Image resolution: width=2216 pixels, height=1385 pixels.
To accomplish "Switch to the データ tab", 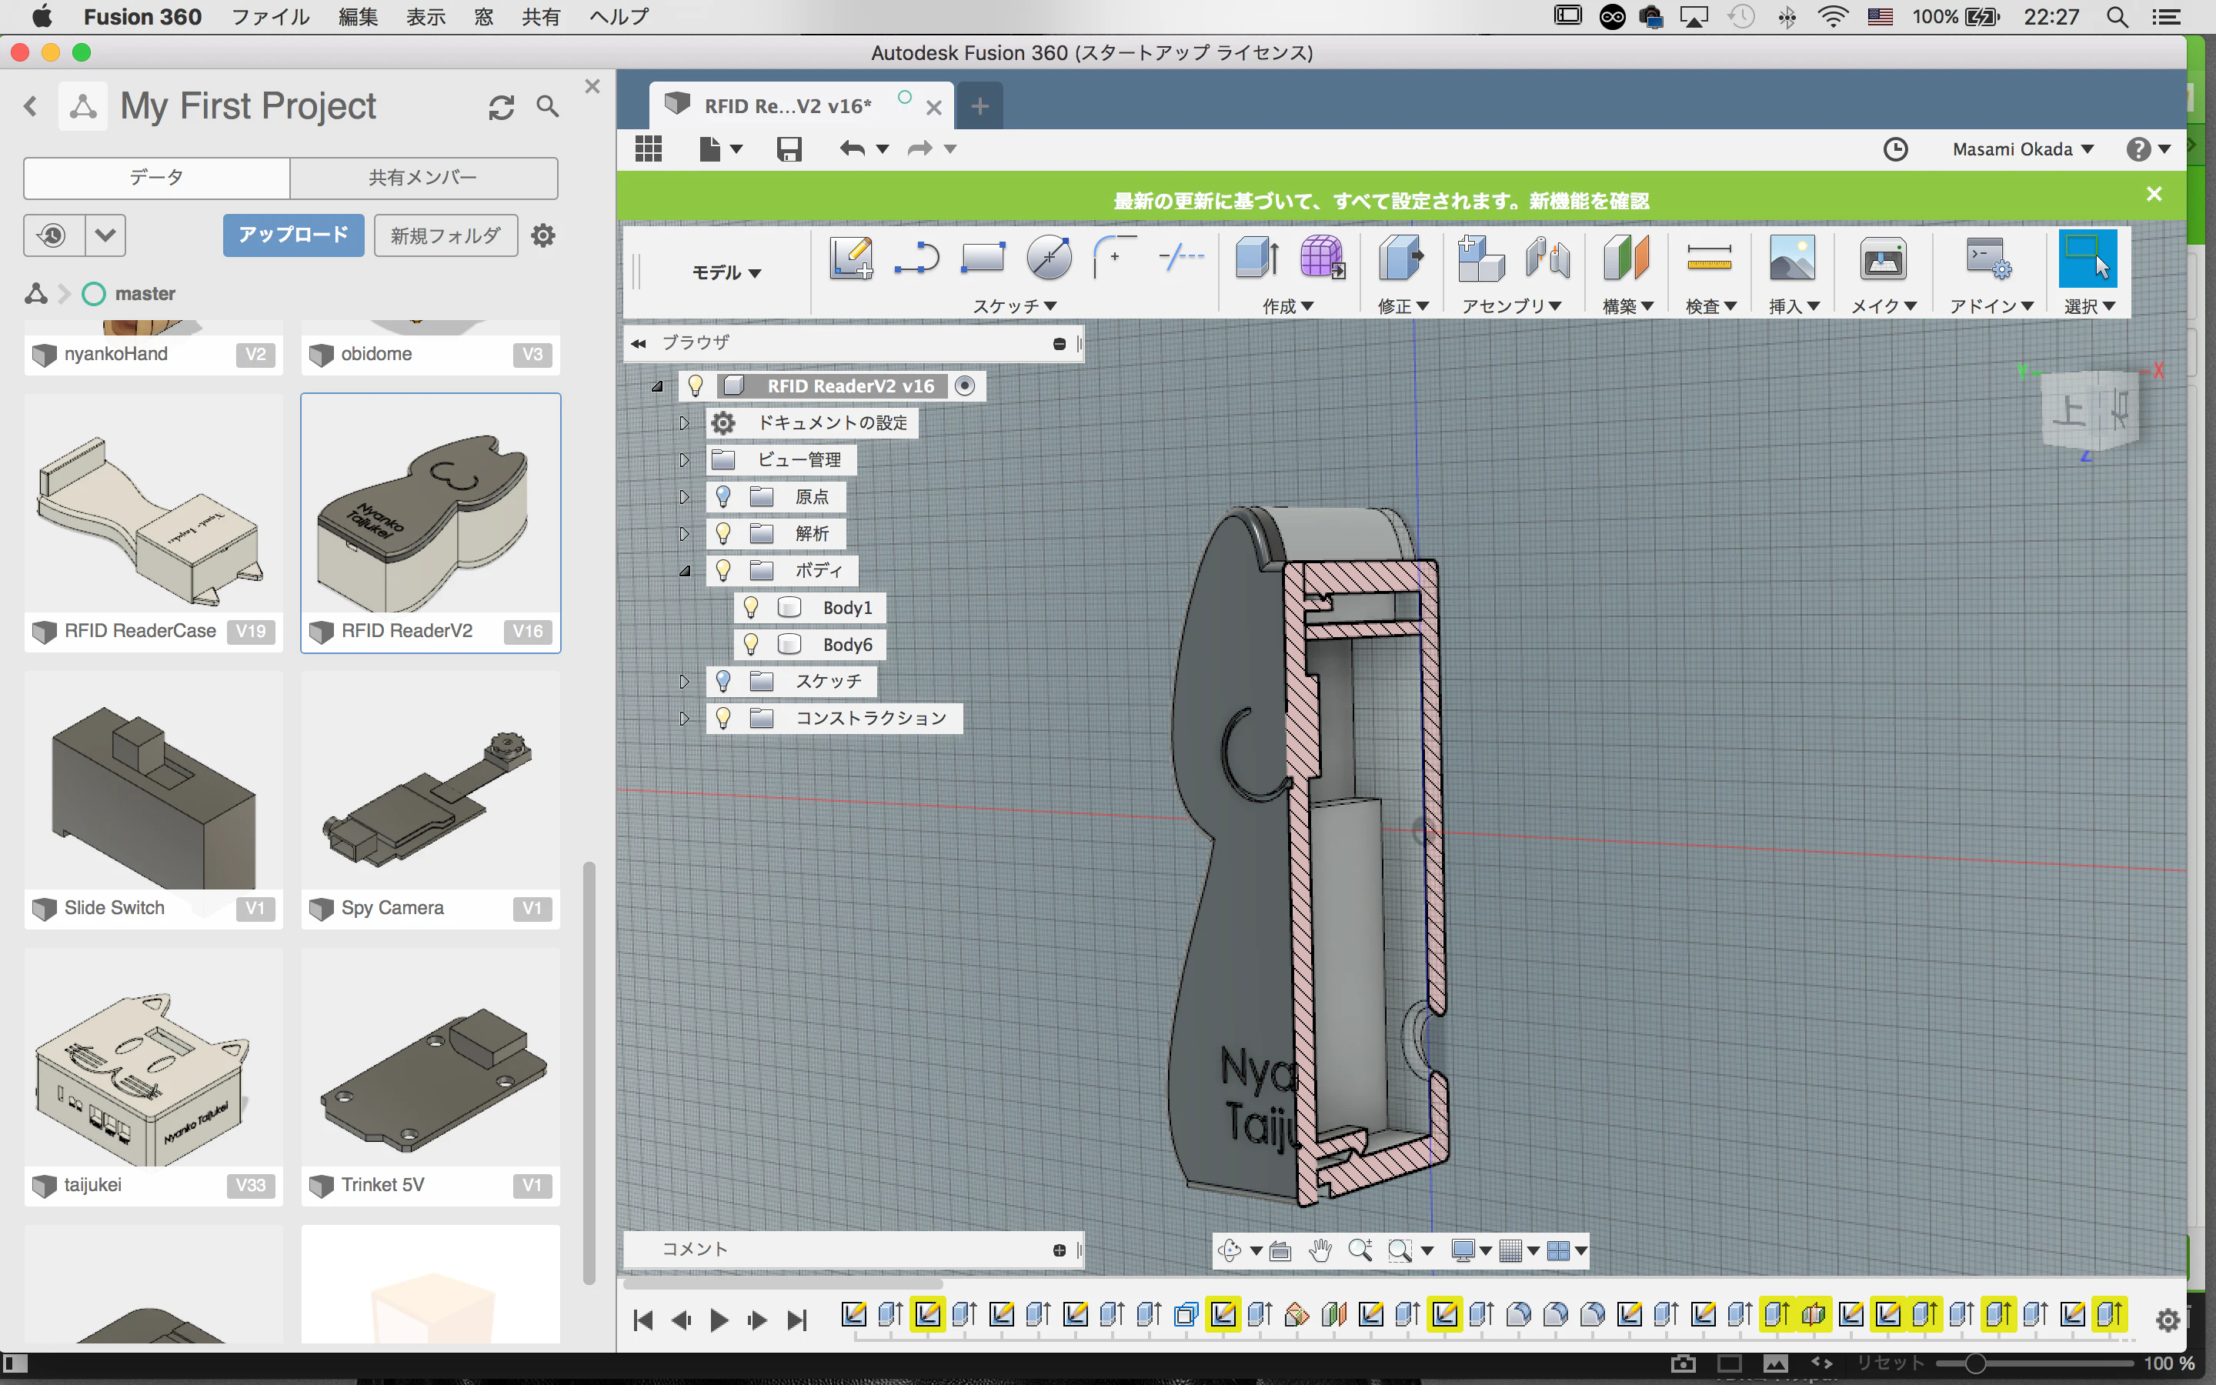I will (157, 178).
